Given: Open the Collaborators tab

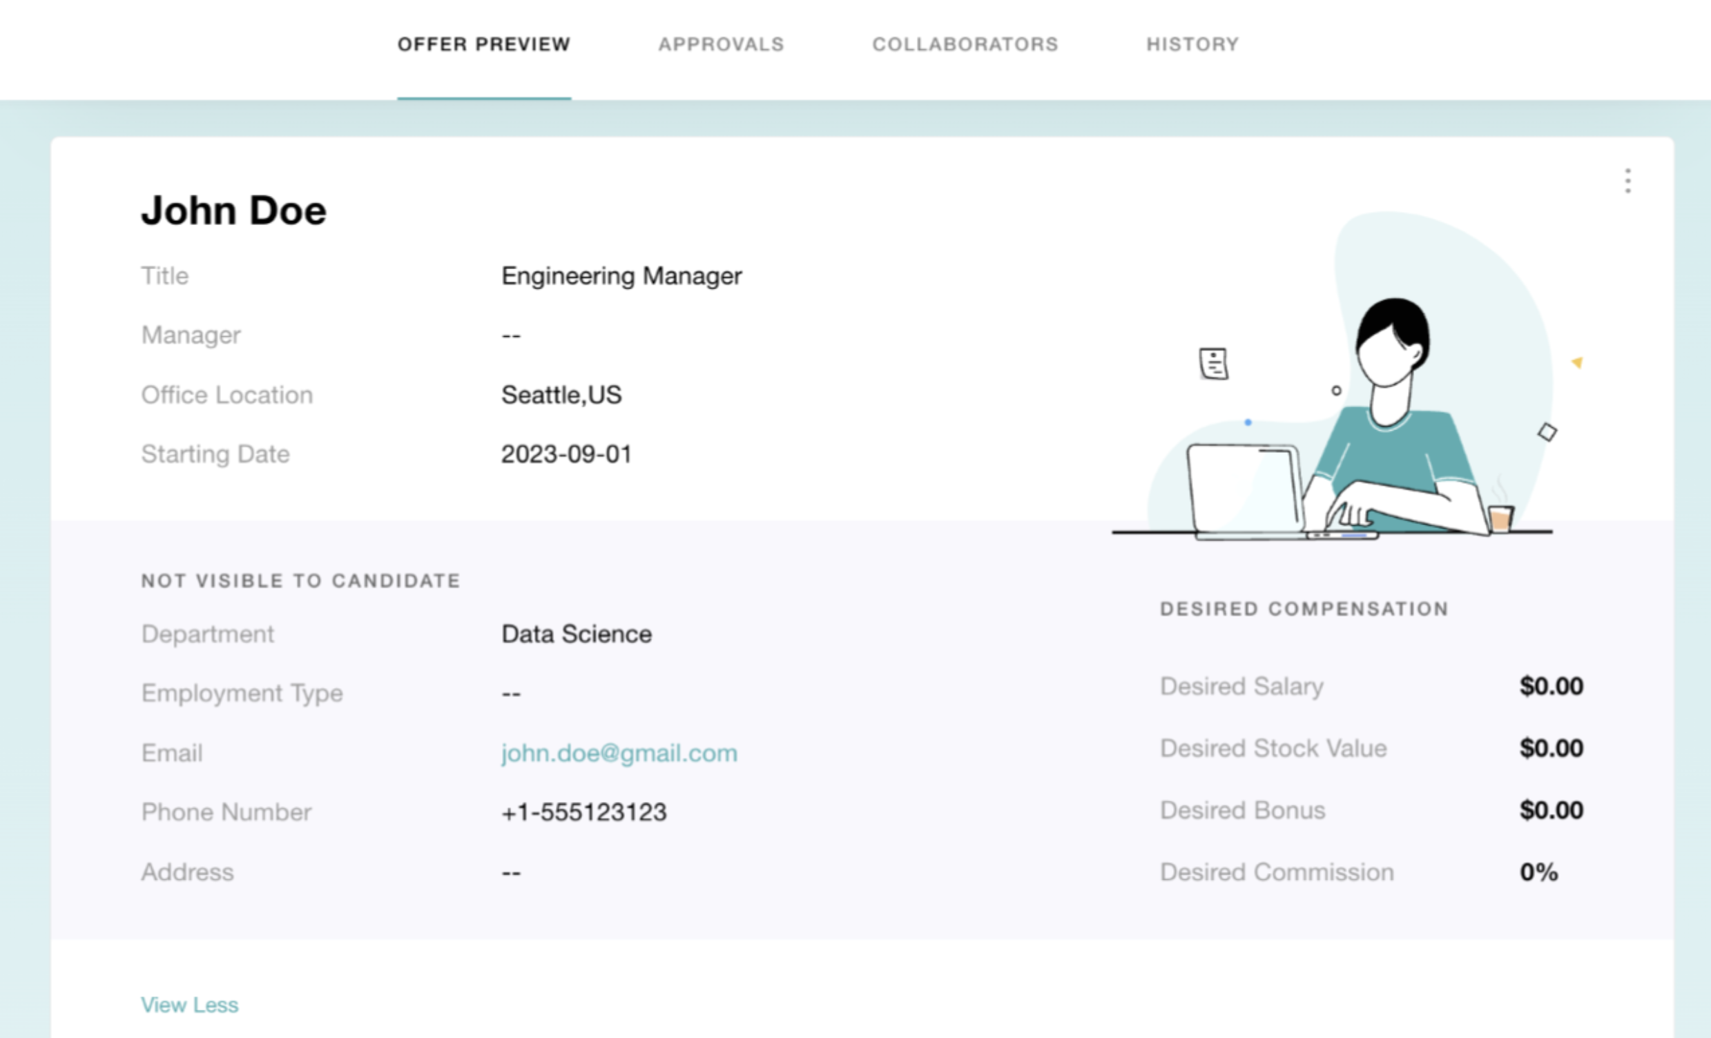Looking at the screenshot, I should (x=965, y=44).
